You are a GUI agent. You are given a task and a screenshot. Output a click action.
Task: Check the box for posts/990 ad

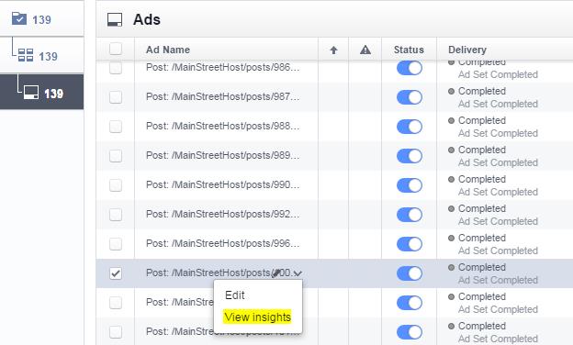[x=116, y=185]
